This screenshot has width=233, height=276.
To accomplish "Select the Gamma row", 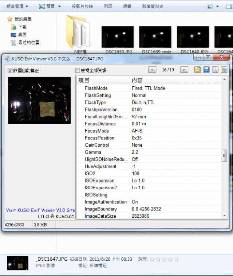I will coord(149,152).
